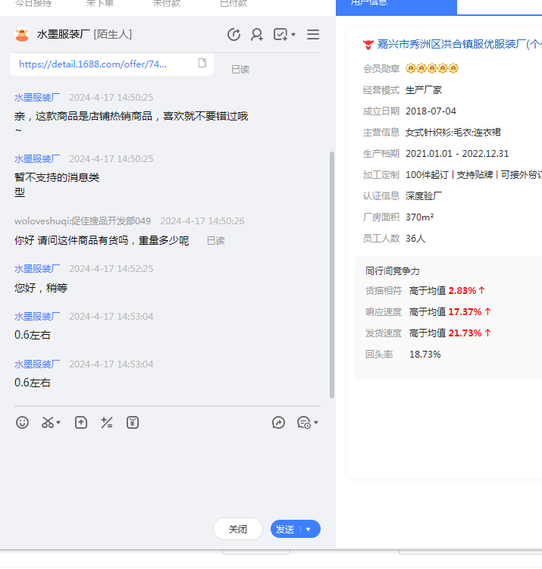Click the refresh timer icon in chat header
This screenshot has height=569, width=542.
tap(233, 35)
